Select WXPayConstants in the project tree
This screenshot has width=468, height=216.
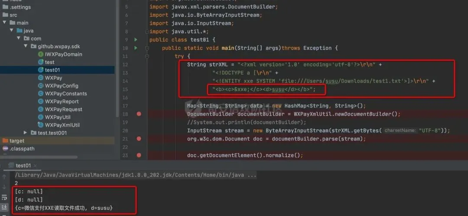coord(66,94)
